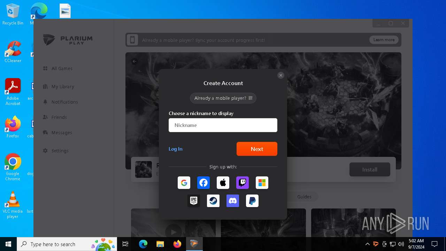The image size is (446, 251).
Task: Click the taskbar search box
Action: 67,244
